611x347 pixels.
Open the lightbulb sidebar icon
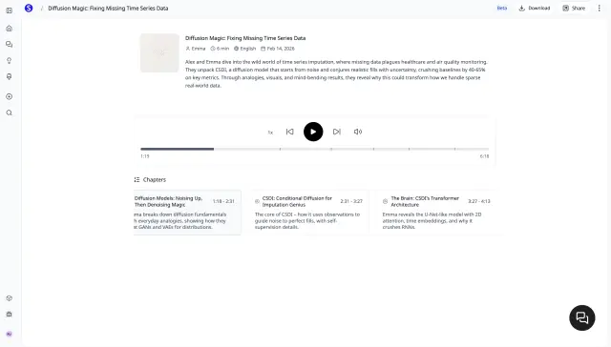[10, 61]
